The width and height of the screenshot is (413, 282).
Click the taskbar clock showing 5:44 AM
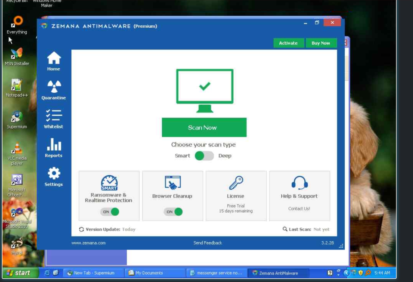[382, 273]
